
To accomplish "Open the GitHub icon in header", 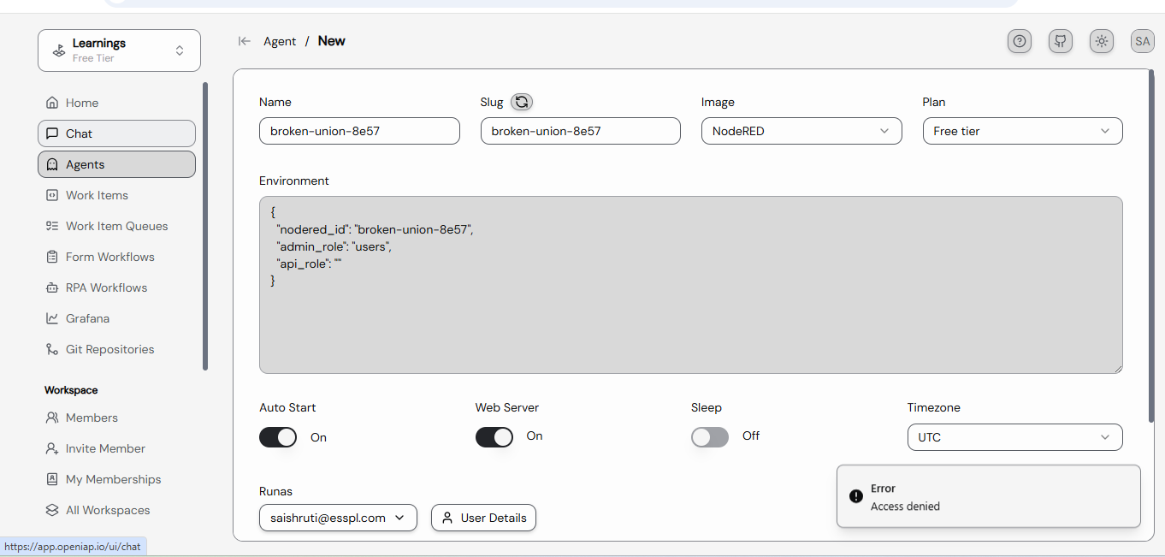I will [x=1061, y=41].
